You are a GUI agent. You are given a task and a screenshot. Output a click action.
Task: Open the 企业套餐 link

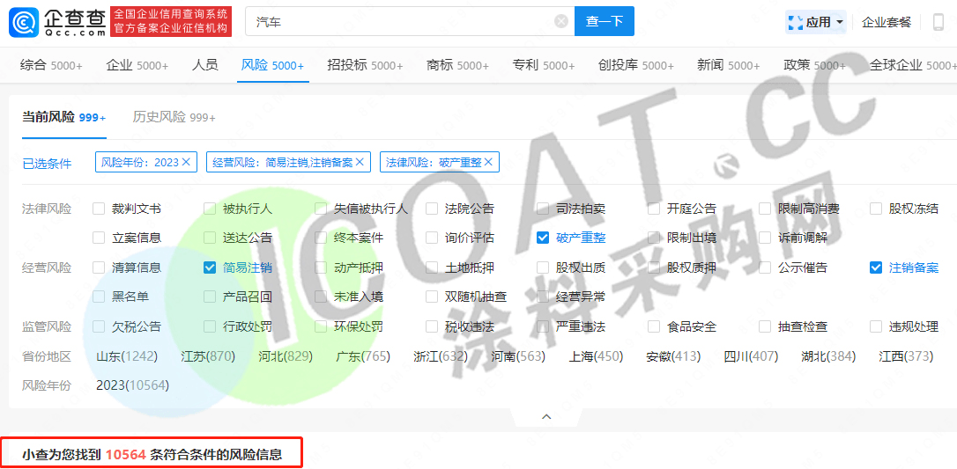coord(887,22)
